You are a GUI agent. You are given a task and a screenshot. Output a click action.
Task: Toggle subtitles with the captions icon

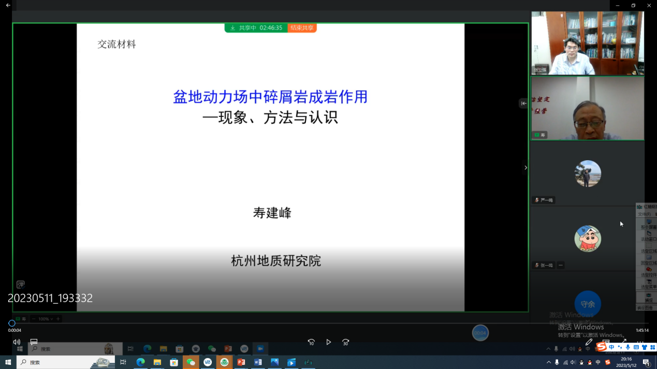click(x=34, y=342)
